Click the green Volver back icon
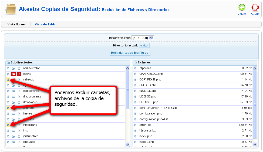 tap(242, 7)
